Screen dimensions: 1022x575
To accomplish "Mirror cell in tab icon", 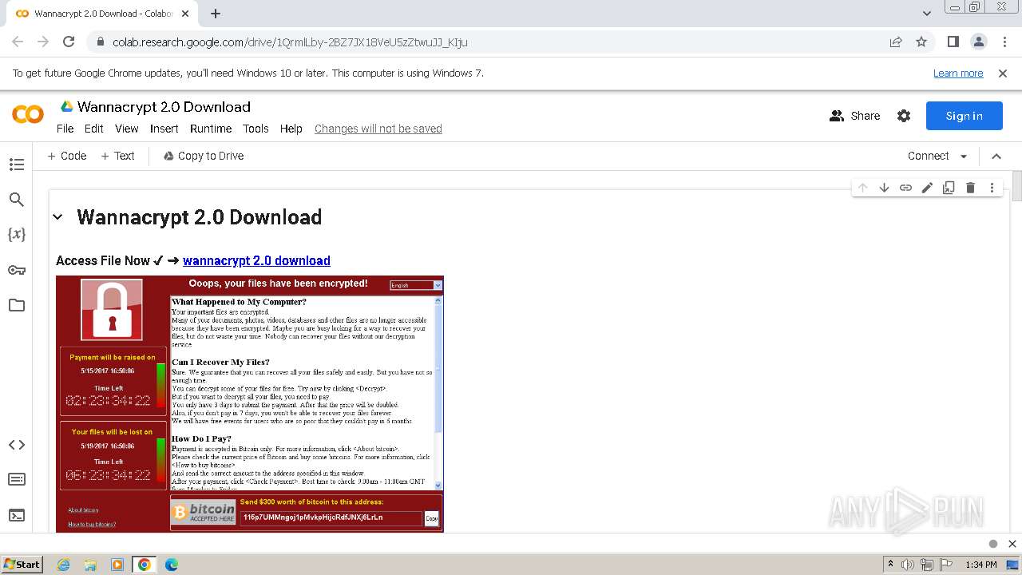I will click(x=949, y=188).
